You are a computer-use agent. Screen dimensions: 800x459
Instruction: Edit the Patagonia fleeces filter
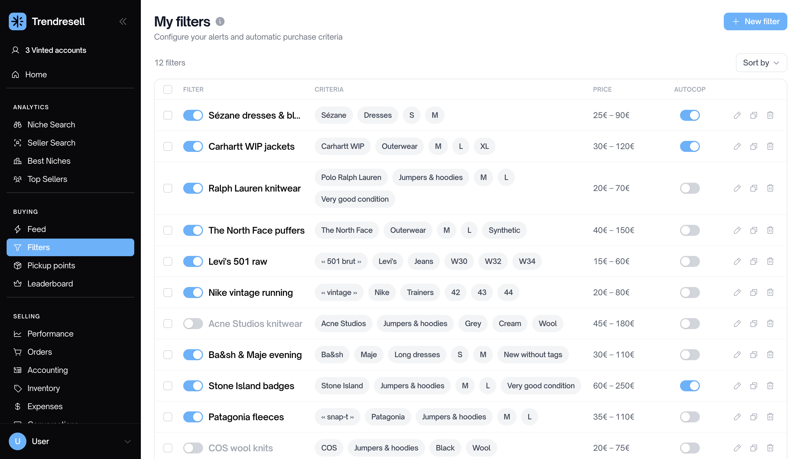click(737, 417)
